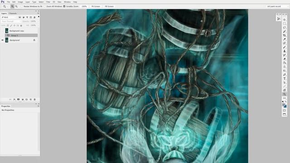Disable Scrubby Zoom checkbox
The width and height of the screenshot is (290, 163).
tap(64, 6)
